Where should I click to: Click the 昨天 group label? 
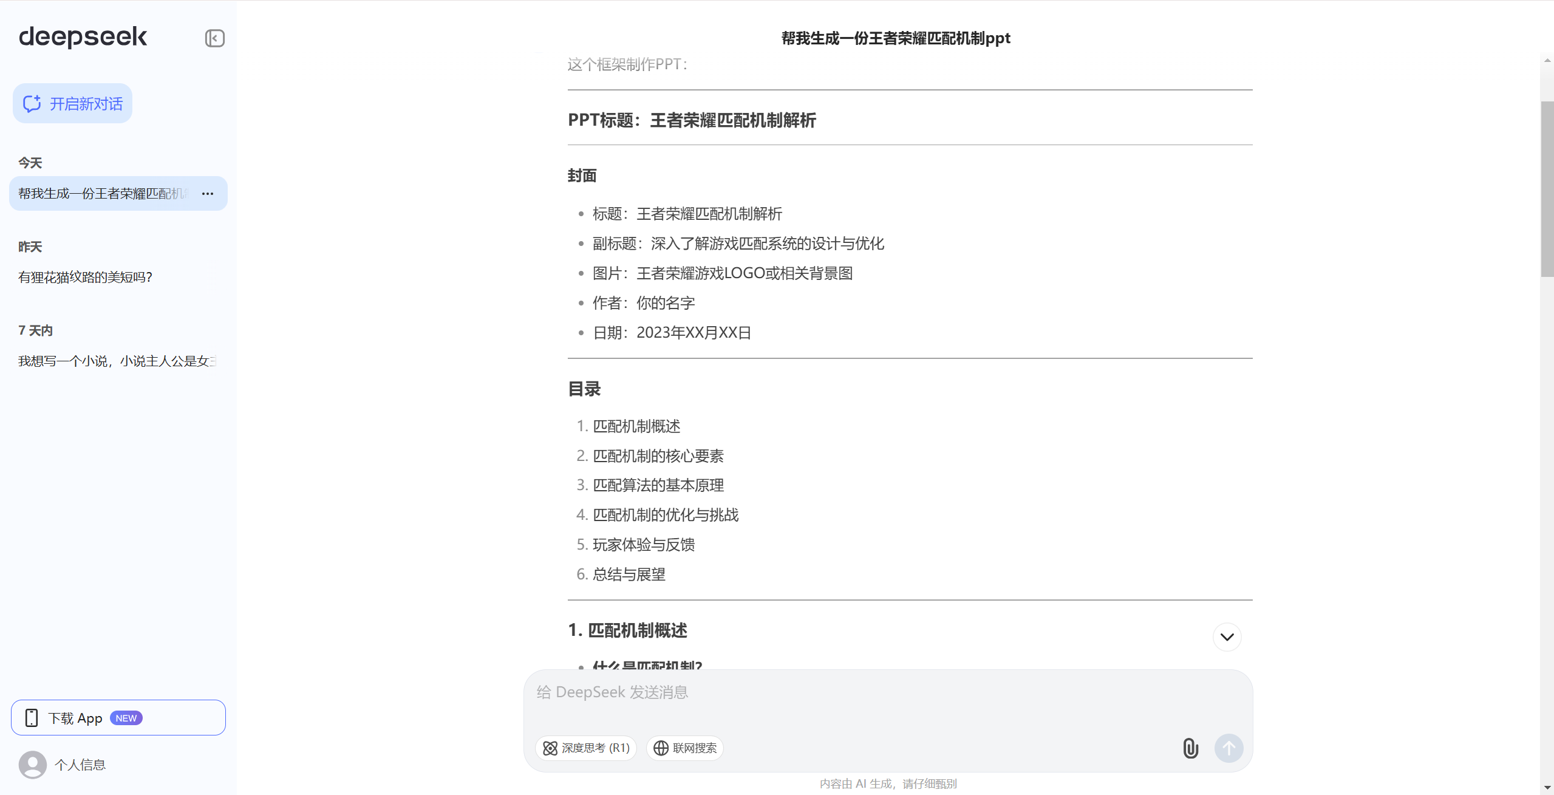[30, 247]
